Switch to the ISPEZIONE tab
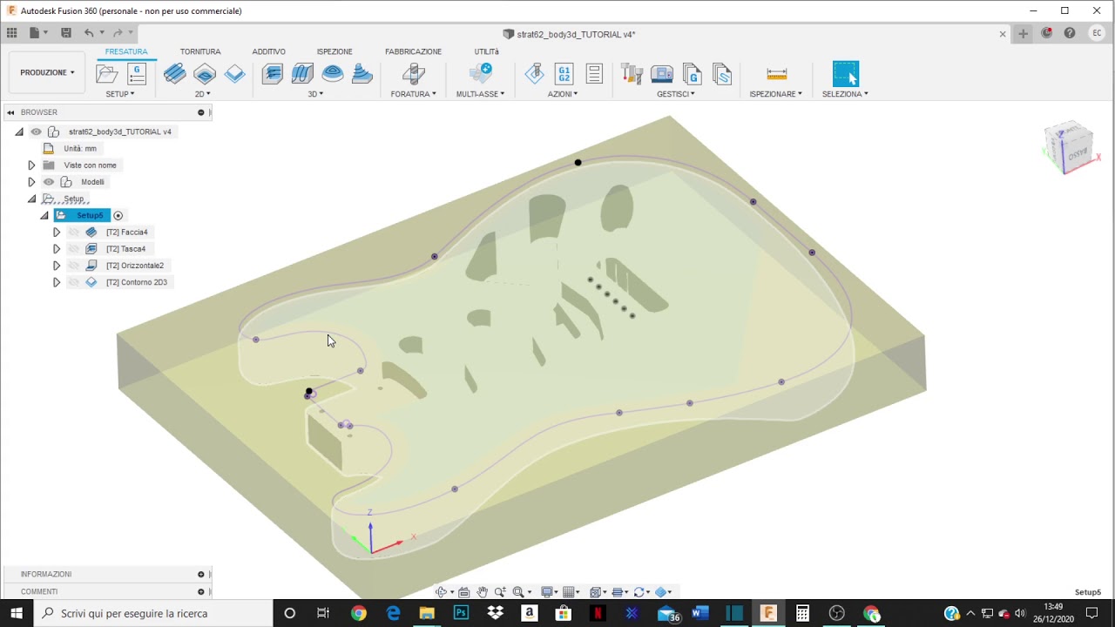The image size is (1115, 627). pos(334,52)
